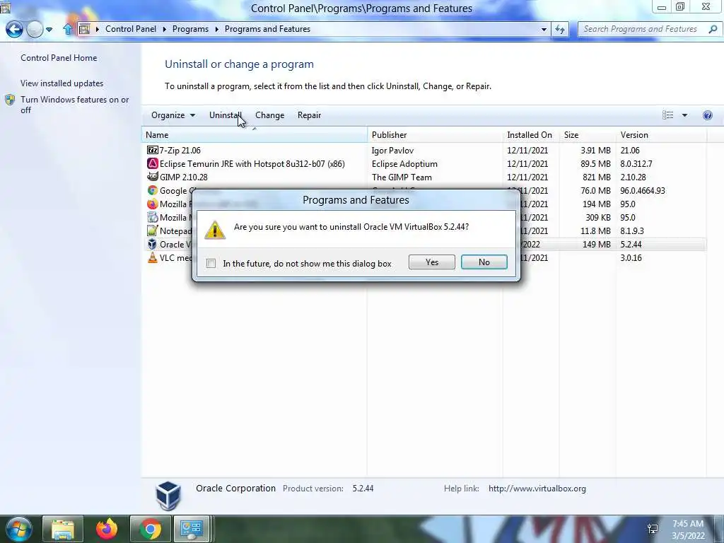Click Change in the toolbar

(269, 115)
